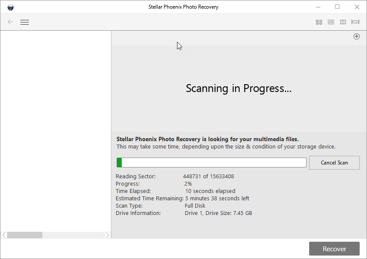
Task: Click the 'Reading Sector:' label
Action: coord(136,177)
